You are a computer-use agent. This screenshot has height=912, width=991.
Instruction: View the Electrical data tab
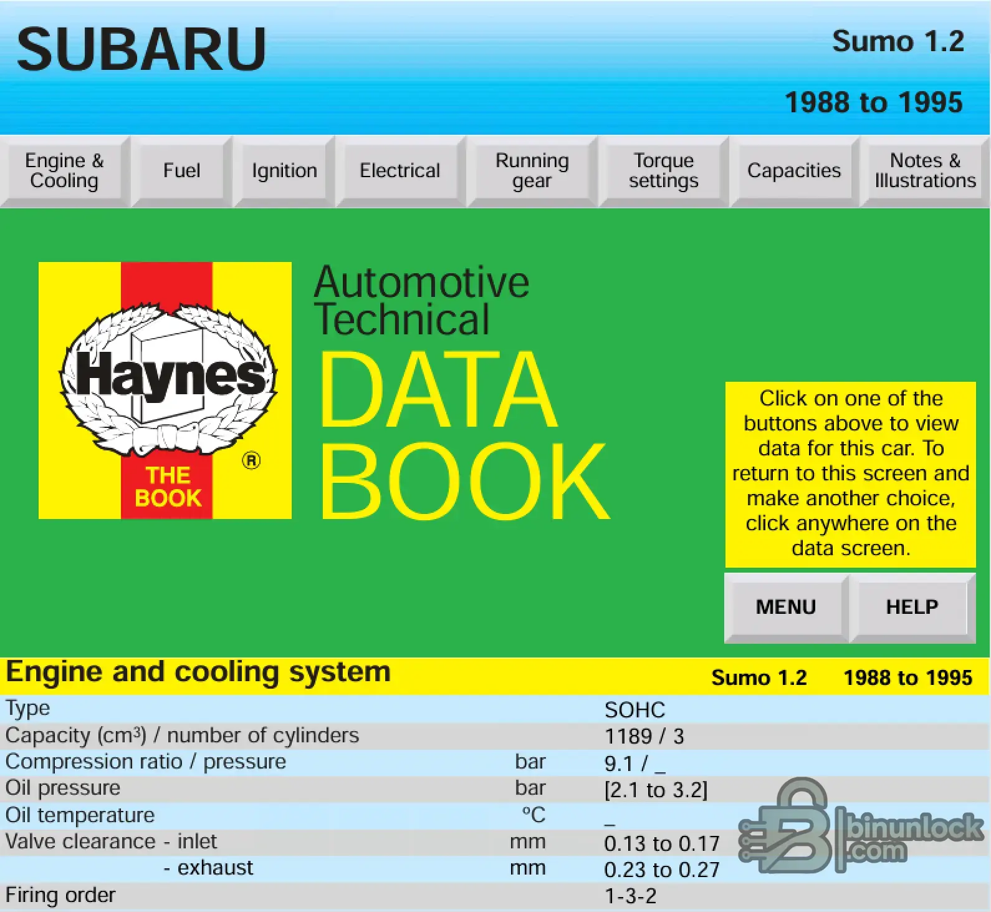400,171
